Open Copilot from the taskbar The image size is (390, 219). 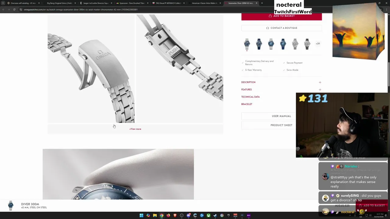148,215
